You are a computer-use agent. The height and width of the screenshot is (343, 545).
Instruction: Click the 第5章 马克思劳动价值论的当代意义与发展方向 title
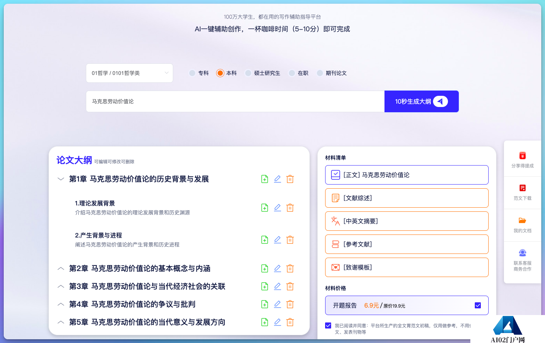(147, 322)
